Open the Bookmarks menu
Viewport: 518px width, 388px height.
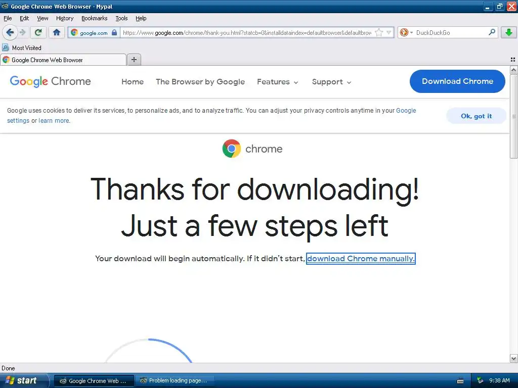point(95,18)
